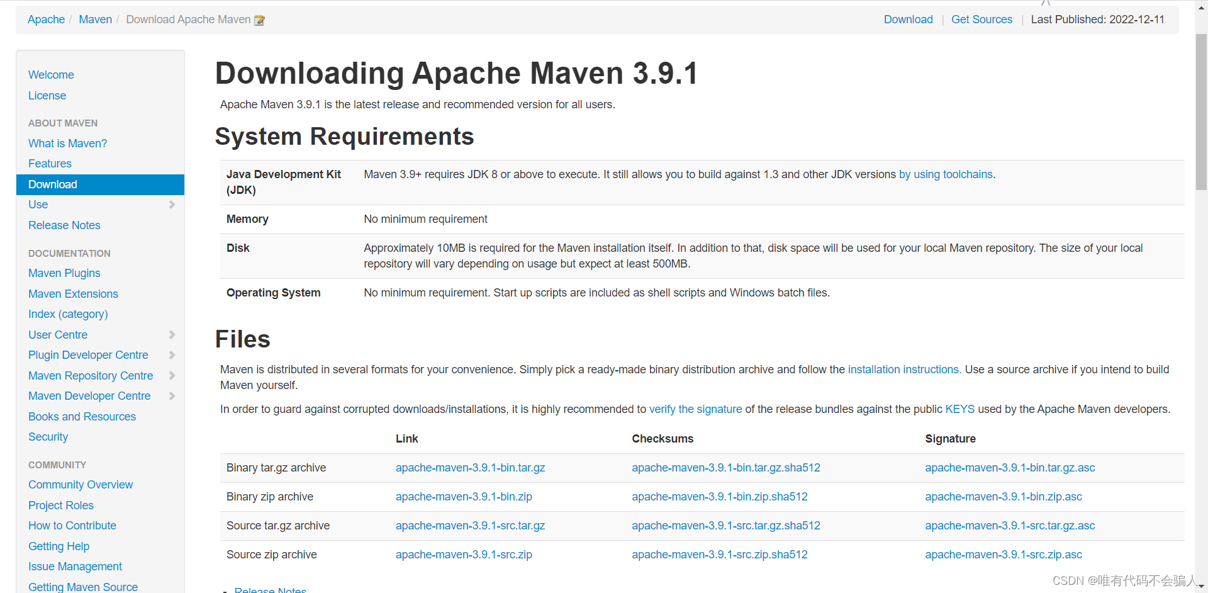Open Community Overview sidebar link
The image size is (1208, 593).
[81, 485]
